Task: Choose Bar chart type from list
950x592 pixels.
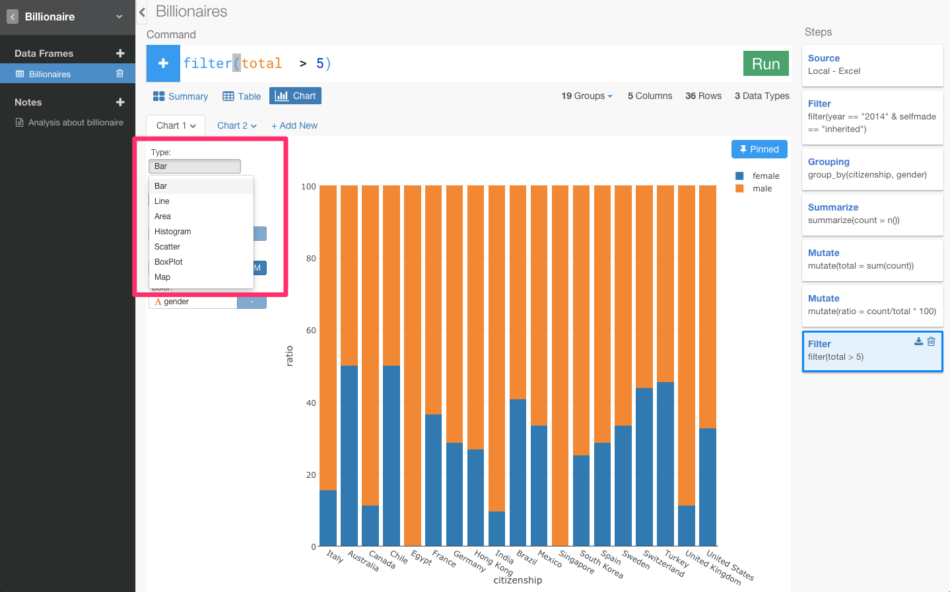Action: (x=201, y=186)
